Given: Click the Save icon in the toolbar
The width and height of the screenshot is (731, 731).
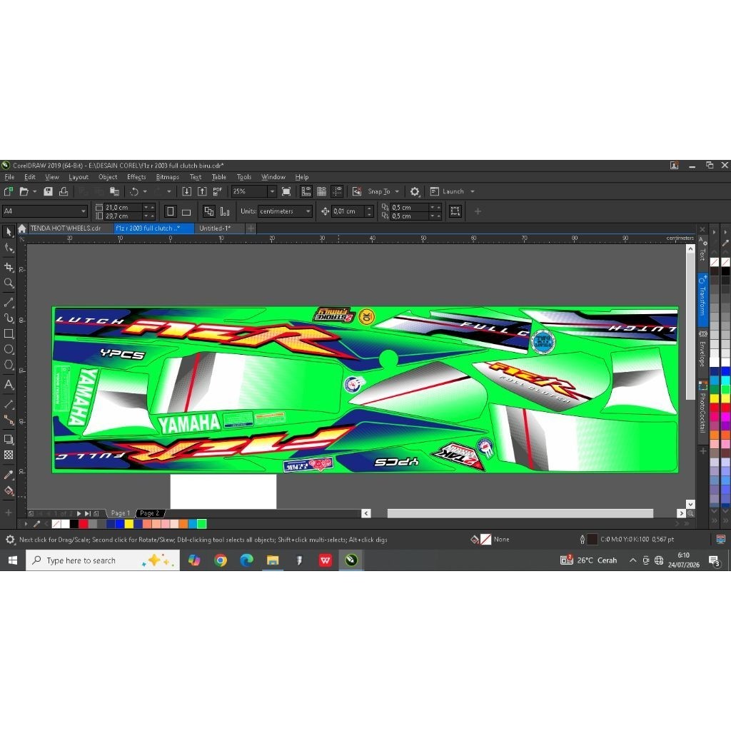Looking at the screenshot, I should (48, 191).
